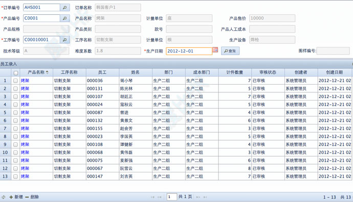
Task: Click the 订单名称 field 韩国客户1
Action: pyautogui.click(x=118, y=8)
